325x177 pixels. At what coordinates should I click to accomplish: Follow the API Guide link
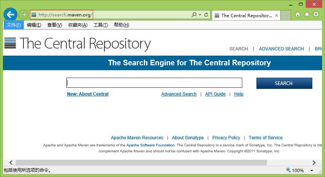(x=215, y=94)
